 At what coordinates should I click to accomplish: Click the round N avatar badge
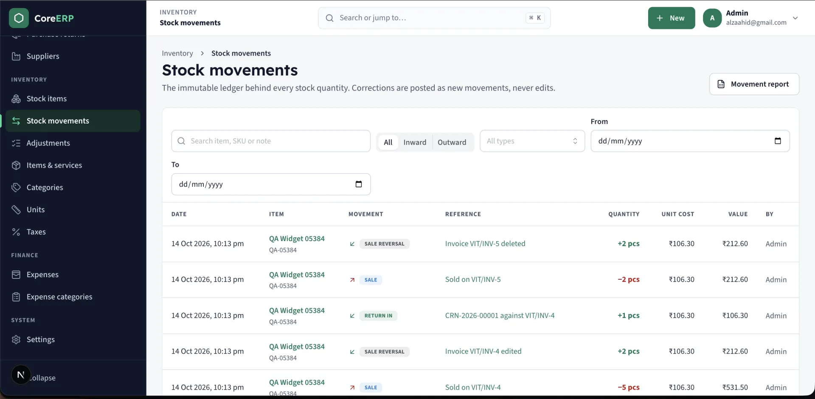(21, 375)
